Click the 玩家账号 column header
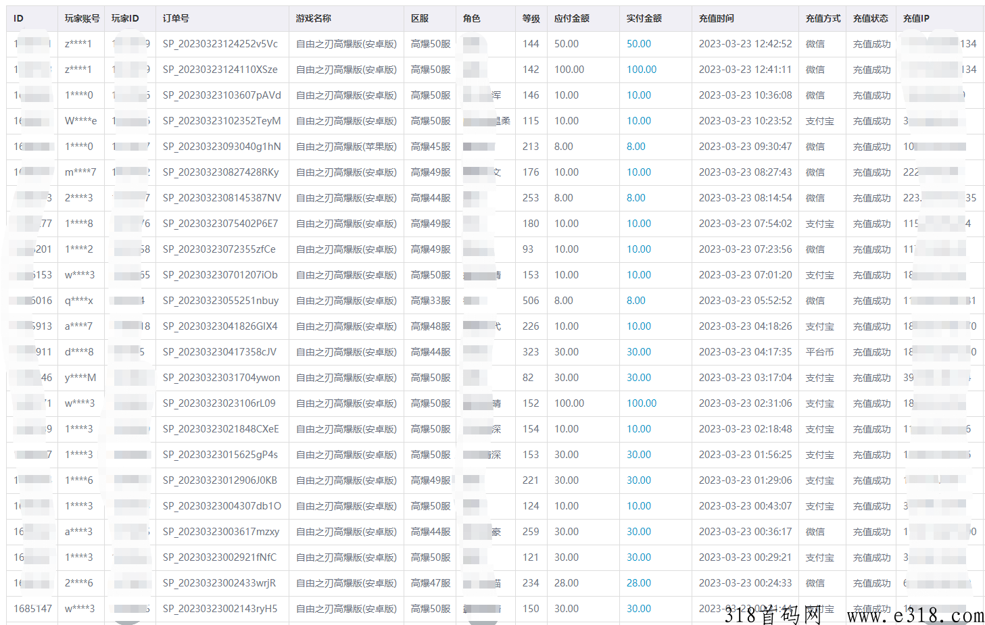 click(x=82, y=18)
